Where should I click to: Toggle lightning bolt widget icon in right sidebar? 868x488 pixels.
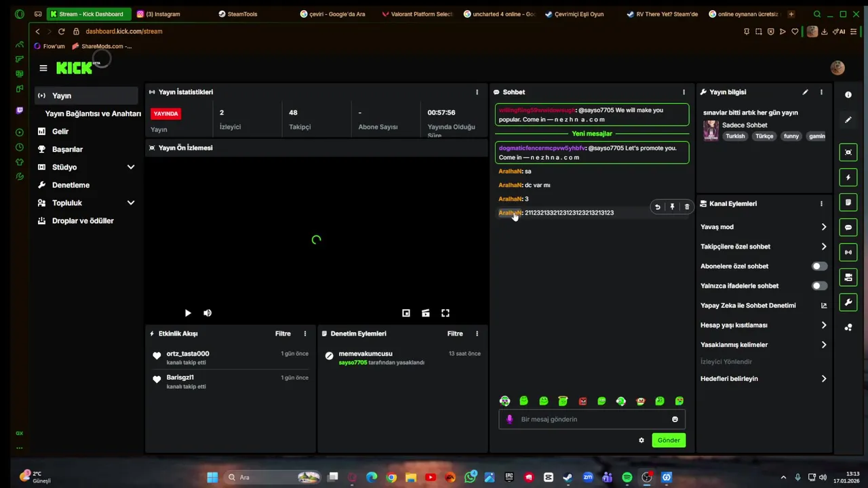[x=848, y=178]
